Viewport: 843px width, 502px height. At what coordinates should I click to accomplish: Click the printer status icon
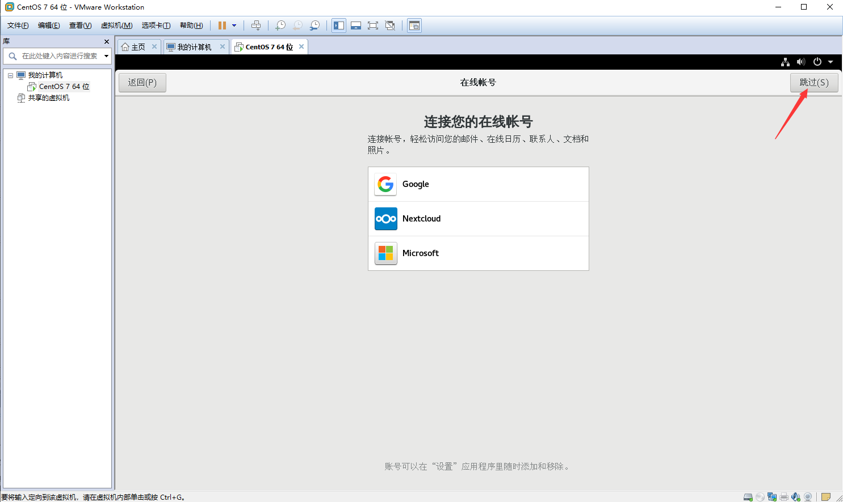click(x=784, y=497)
